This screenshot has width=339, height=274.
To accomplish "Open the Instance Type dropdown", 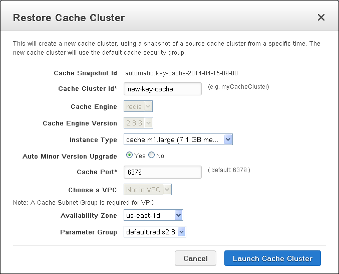I will (x=178, y=140).
